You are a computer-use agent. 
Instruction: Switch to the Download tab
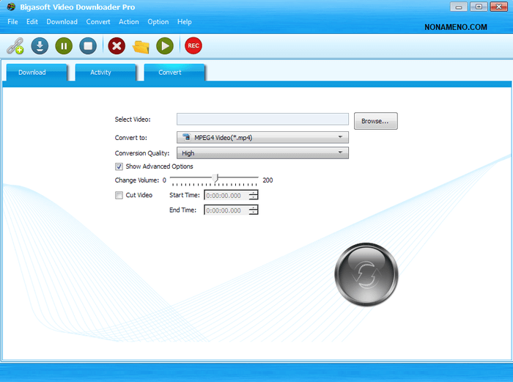pos(32,73)
